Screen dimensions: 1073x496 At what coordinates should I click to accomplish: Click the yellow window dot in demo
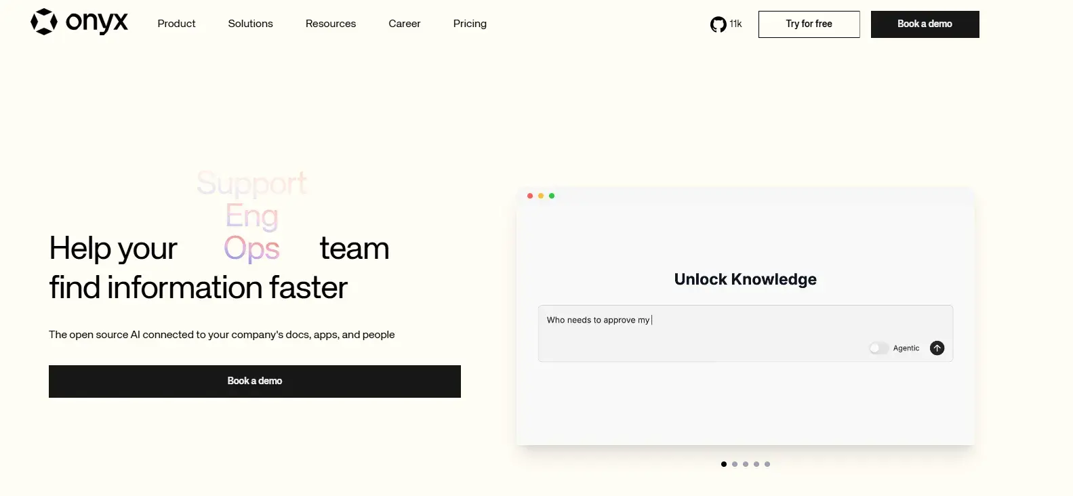541,196
